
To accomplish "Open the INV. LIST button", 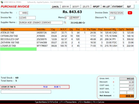I will click(x=106, y=7).
